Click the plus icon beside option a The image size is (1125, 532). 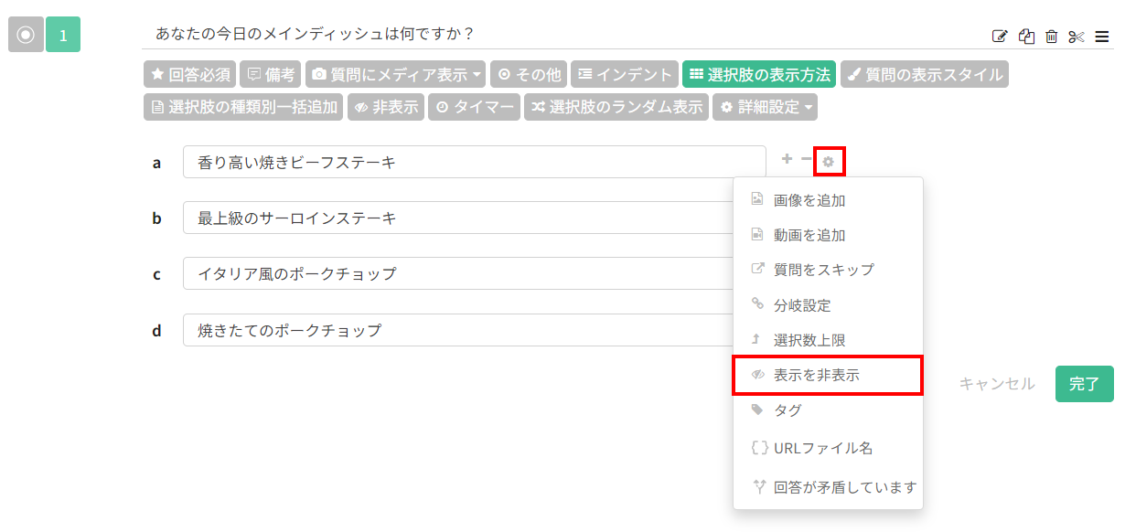[x=787, y=159]
